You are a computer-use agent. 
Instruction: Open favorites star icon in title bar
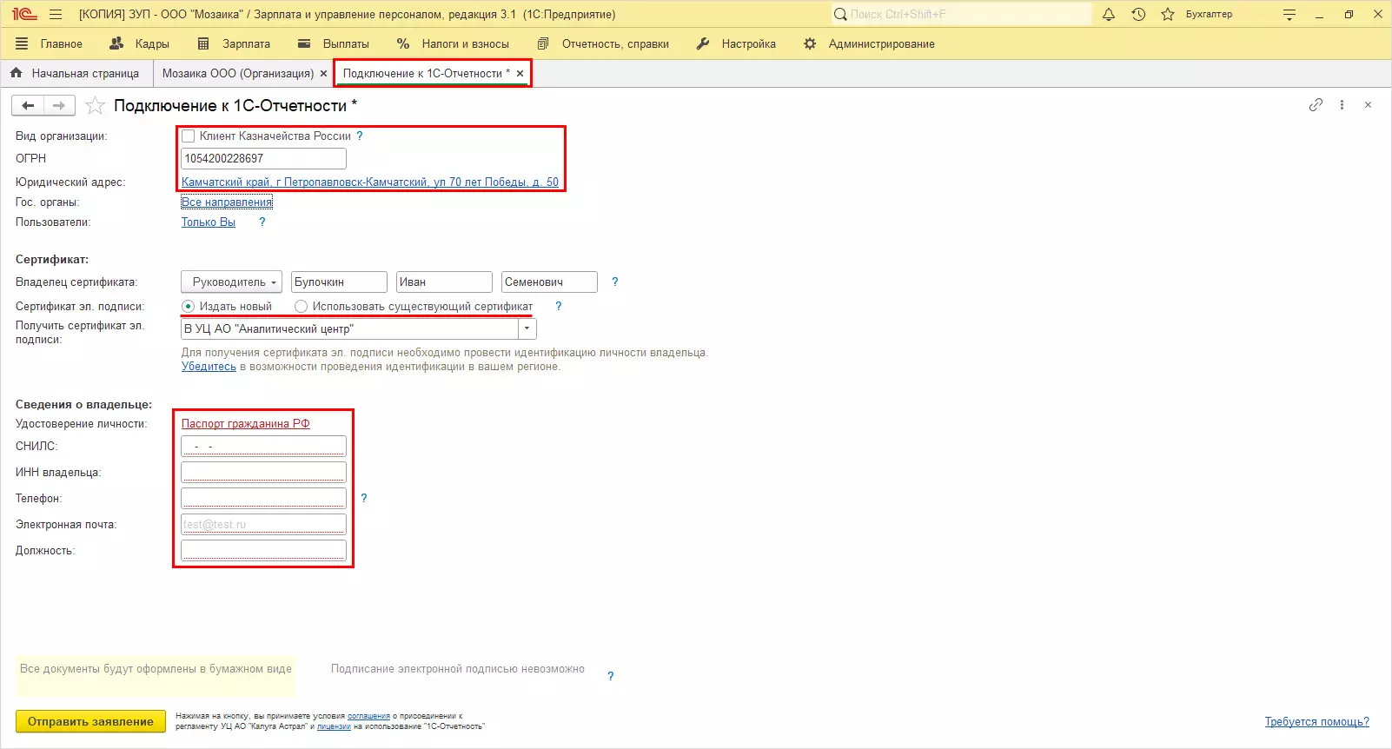point(1168,15)
